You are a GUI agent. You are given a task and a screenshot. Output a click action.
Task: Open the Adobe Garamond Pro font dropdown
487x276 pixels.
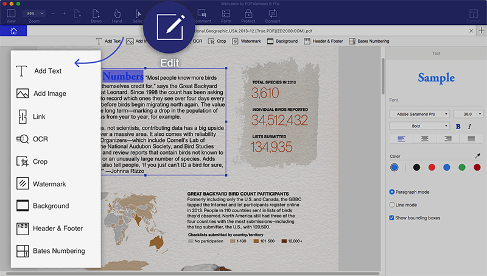[419, 114]
